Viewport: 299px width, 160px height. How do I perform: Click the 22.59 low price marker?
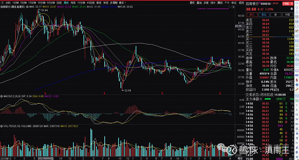point(128,90)
